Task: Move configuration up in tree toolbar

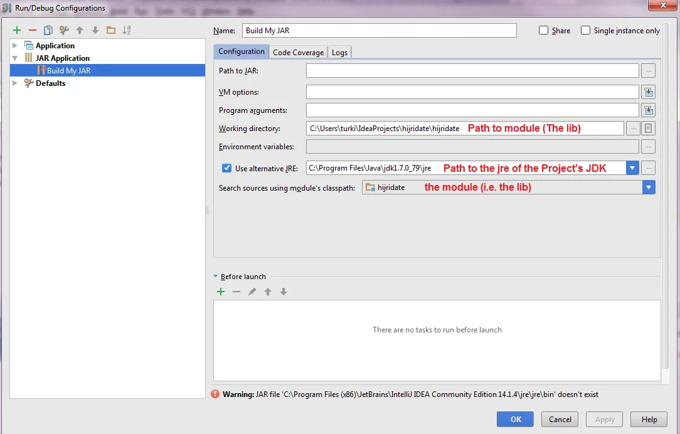Action: coord(80,30)
